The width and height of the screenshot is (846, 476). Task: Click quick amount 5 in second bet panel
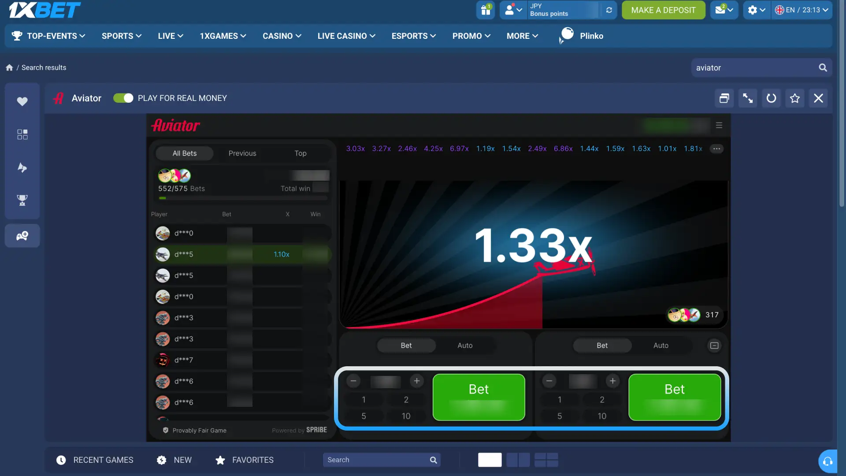coord(560,416)
